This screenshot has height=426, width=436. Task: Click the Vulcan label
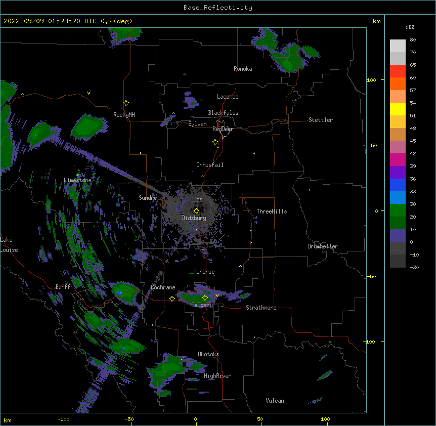tap(275, 401)
